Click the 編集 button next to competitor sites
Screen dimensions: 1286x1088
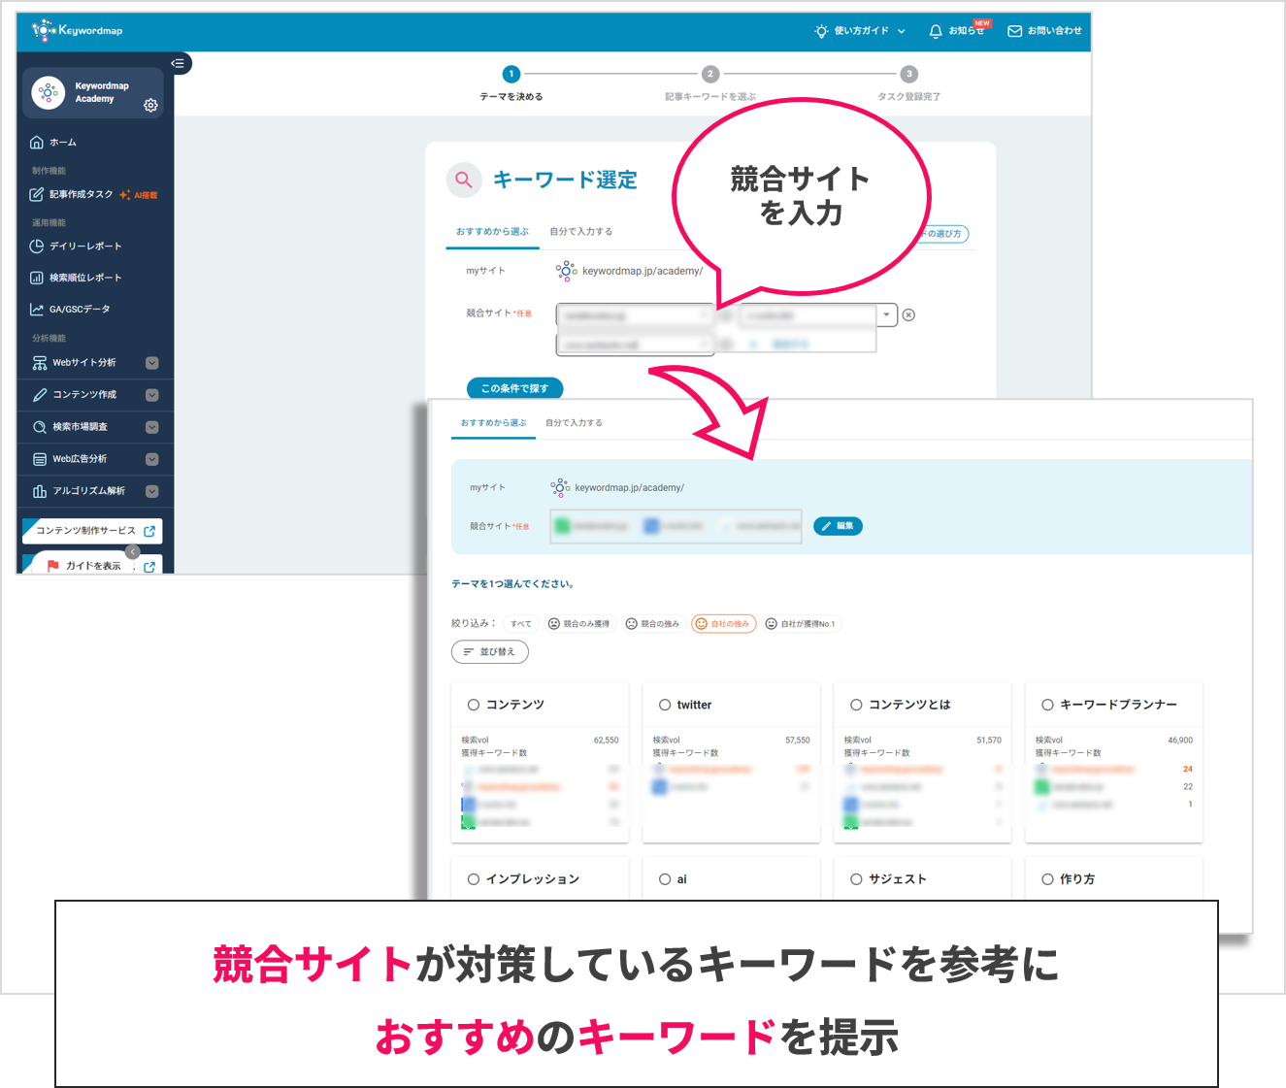838,526
